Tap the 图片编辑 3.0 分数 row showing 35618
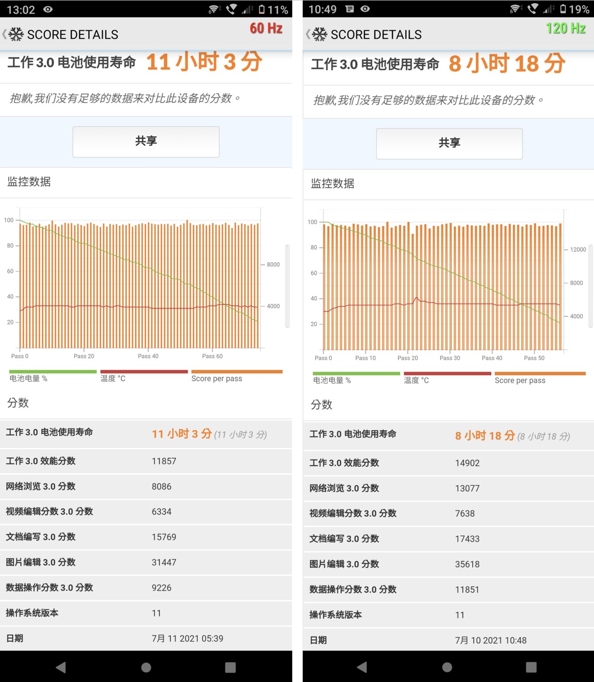This screenshot has width=594, height=682. point(448,564)
